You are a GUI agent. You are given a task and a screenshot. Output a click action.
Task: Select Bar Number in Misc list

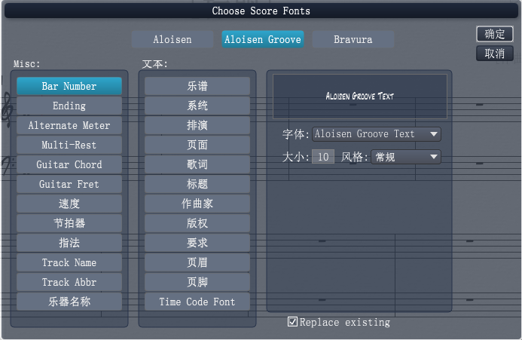coord(69,87)
